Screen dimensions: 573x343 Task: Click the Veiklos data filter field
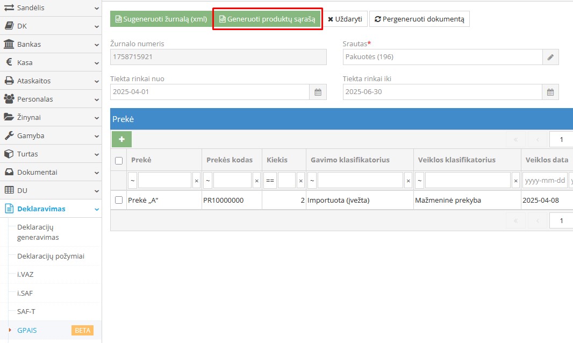click(545, 181)
